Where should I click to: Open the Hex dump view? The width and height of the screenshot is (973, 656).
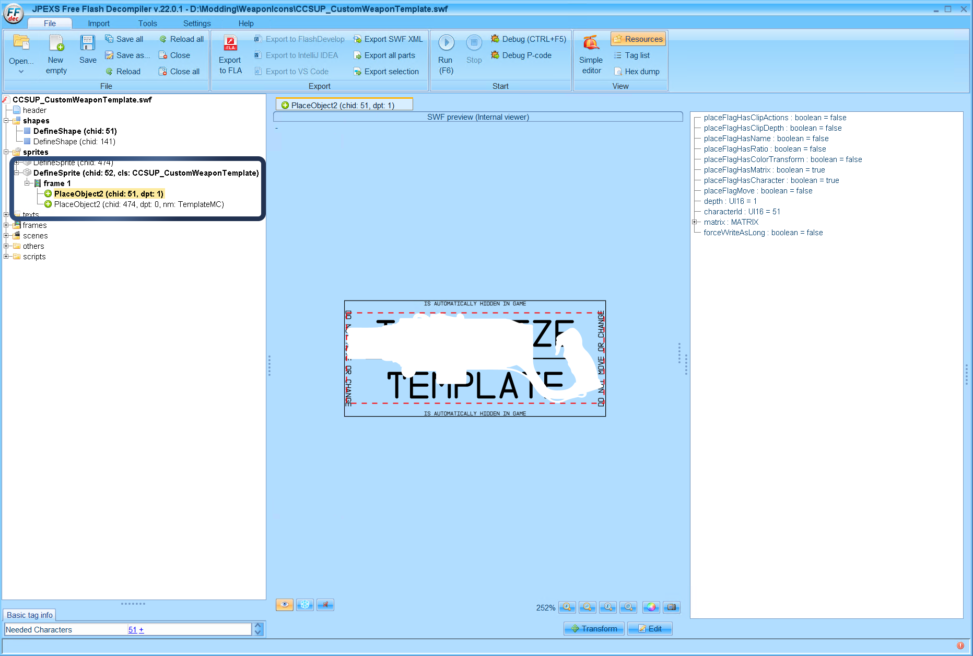point(637,71)
